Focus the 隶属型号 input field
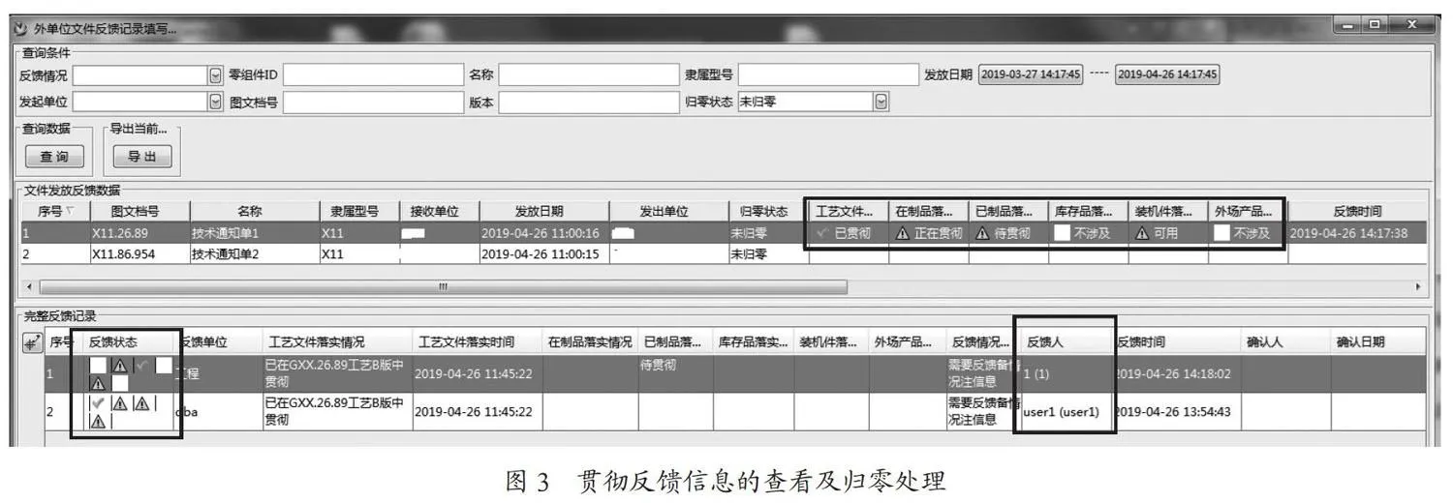The height and width of the screenshot is (503, 1453). point(827,75)
